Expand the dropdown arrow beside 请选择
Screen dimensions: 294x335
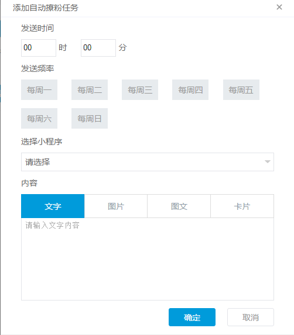click(x=267, y=162)
